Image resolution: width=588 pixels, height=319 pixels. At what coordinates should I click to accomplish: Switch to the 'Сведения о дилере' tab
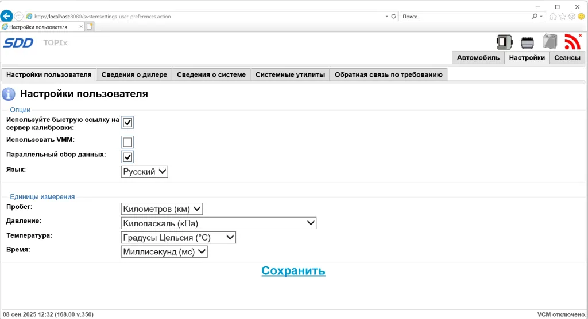(x=134, y=74)
